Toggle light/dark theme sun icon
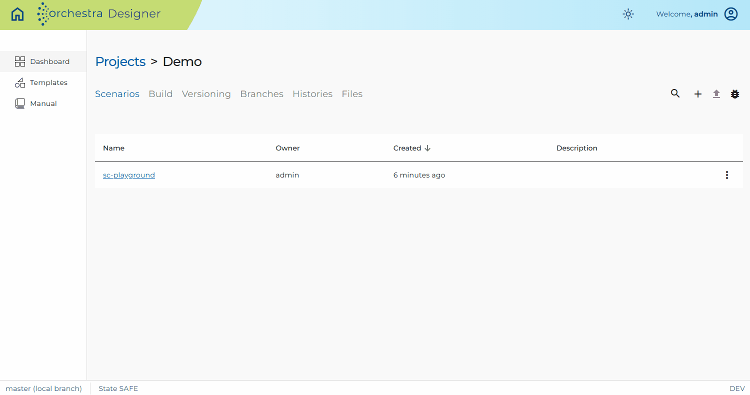750x395 pixels. (x=628, y=14)
